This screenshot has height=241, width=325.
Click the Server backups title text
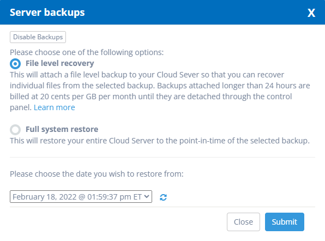[47, 13]
